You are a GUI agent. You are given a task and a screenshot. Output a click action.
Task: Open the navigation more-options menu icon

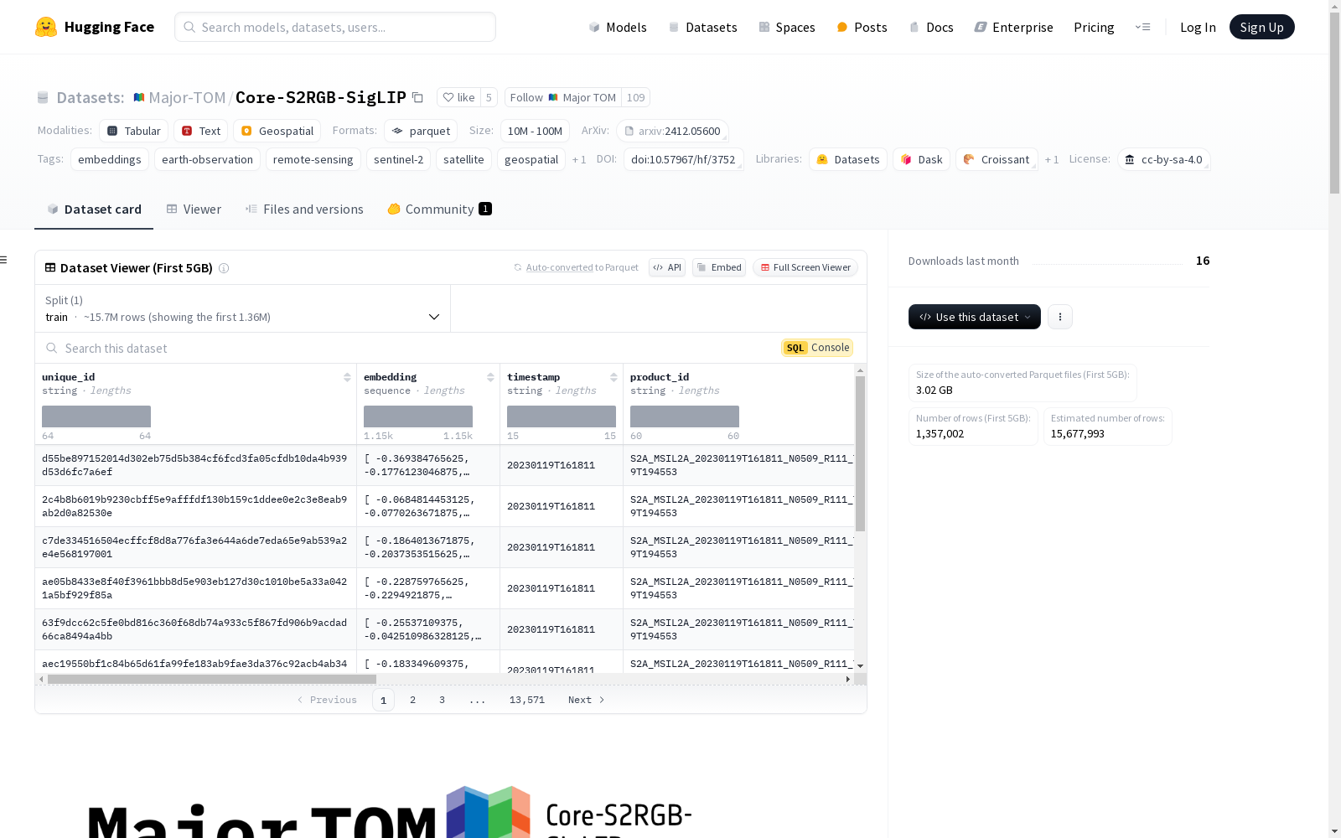pyautogui.click(x=1142, y=27)
